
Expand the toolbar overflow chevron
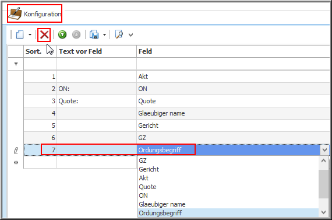(130, 35)
